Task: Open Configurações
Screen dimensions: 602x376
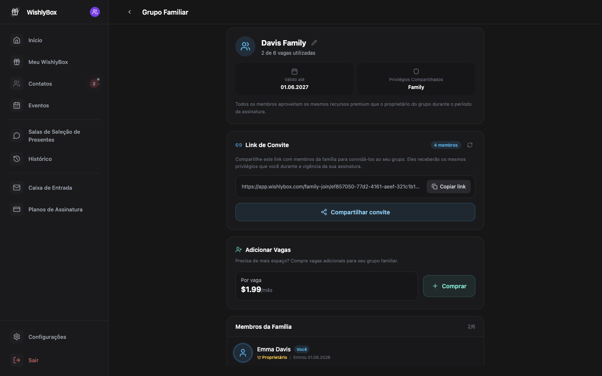Action: click(x=54, y=337)
